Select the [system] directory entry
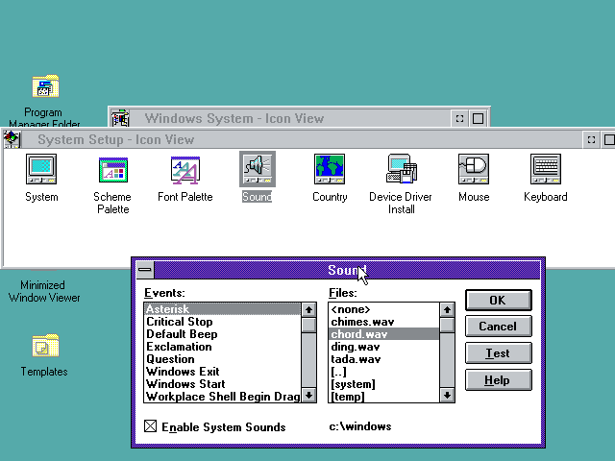The width and height of the screenshot is (615, 461). (383, 384)
